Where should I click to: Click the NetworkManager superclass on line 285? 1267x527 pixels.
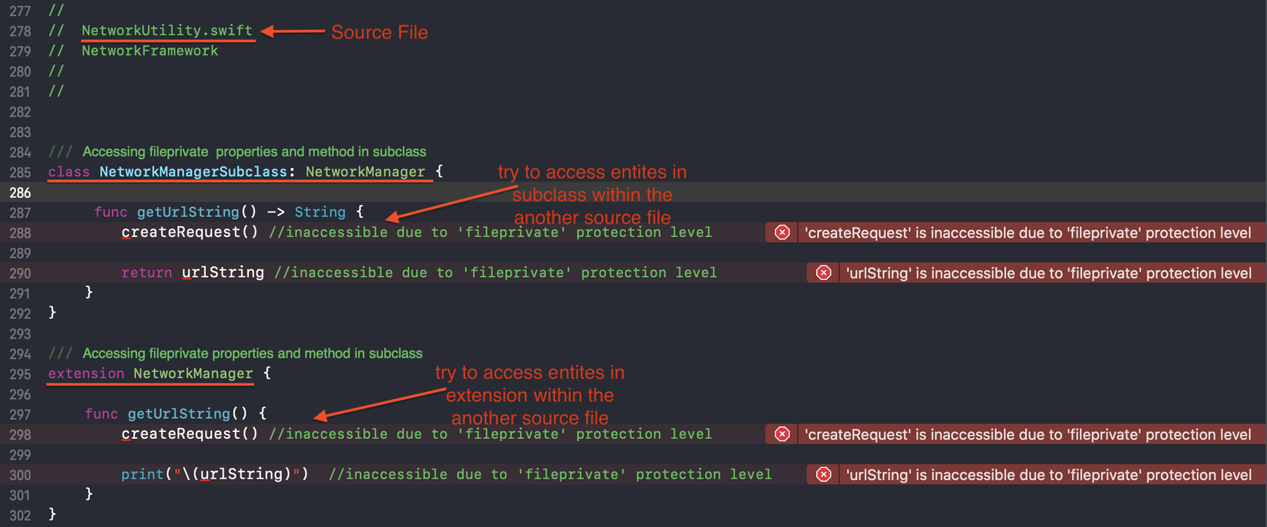(365, 172)
